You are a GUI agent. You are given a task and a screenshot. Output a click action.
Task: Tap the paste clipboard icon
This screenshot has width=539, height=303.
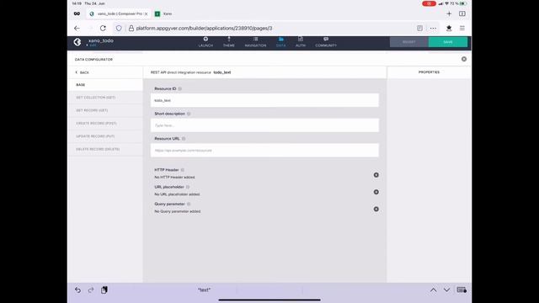104,290
